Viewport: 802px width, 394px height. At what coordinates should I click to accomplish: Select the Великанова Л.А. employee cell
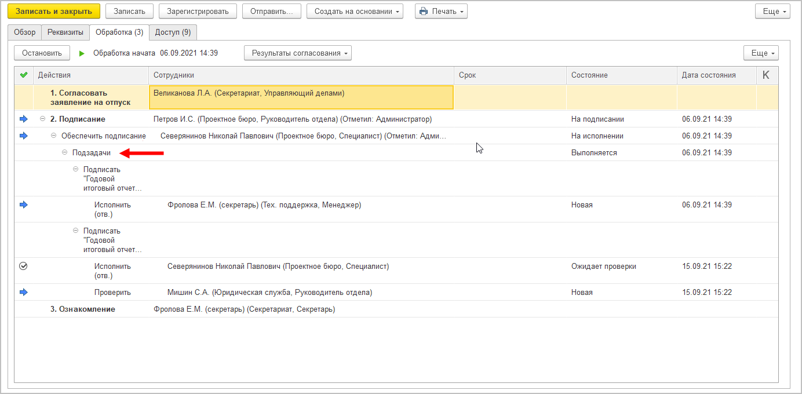[301, 97]
